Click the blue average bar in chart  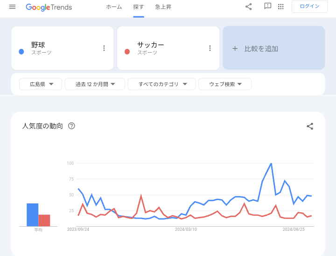click(32, 215)
